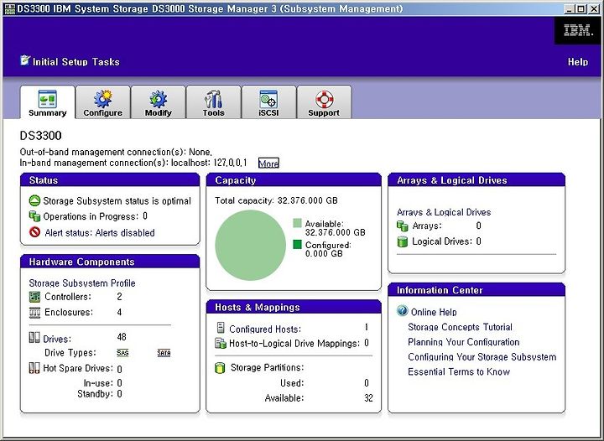
Task: Click the Storage Partitions Available value 32
Action: [368, 398]
